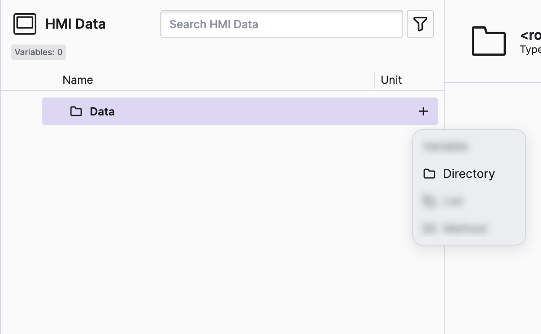
Task: Click the Name column header
Action: click(x=77, y=80)
